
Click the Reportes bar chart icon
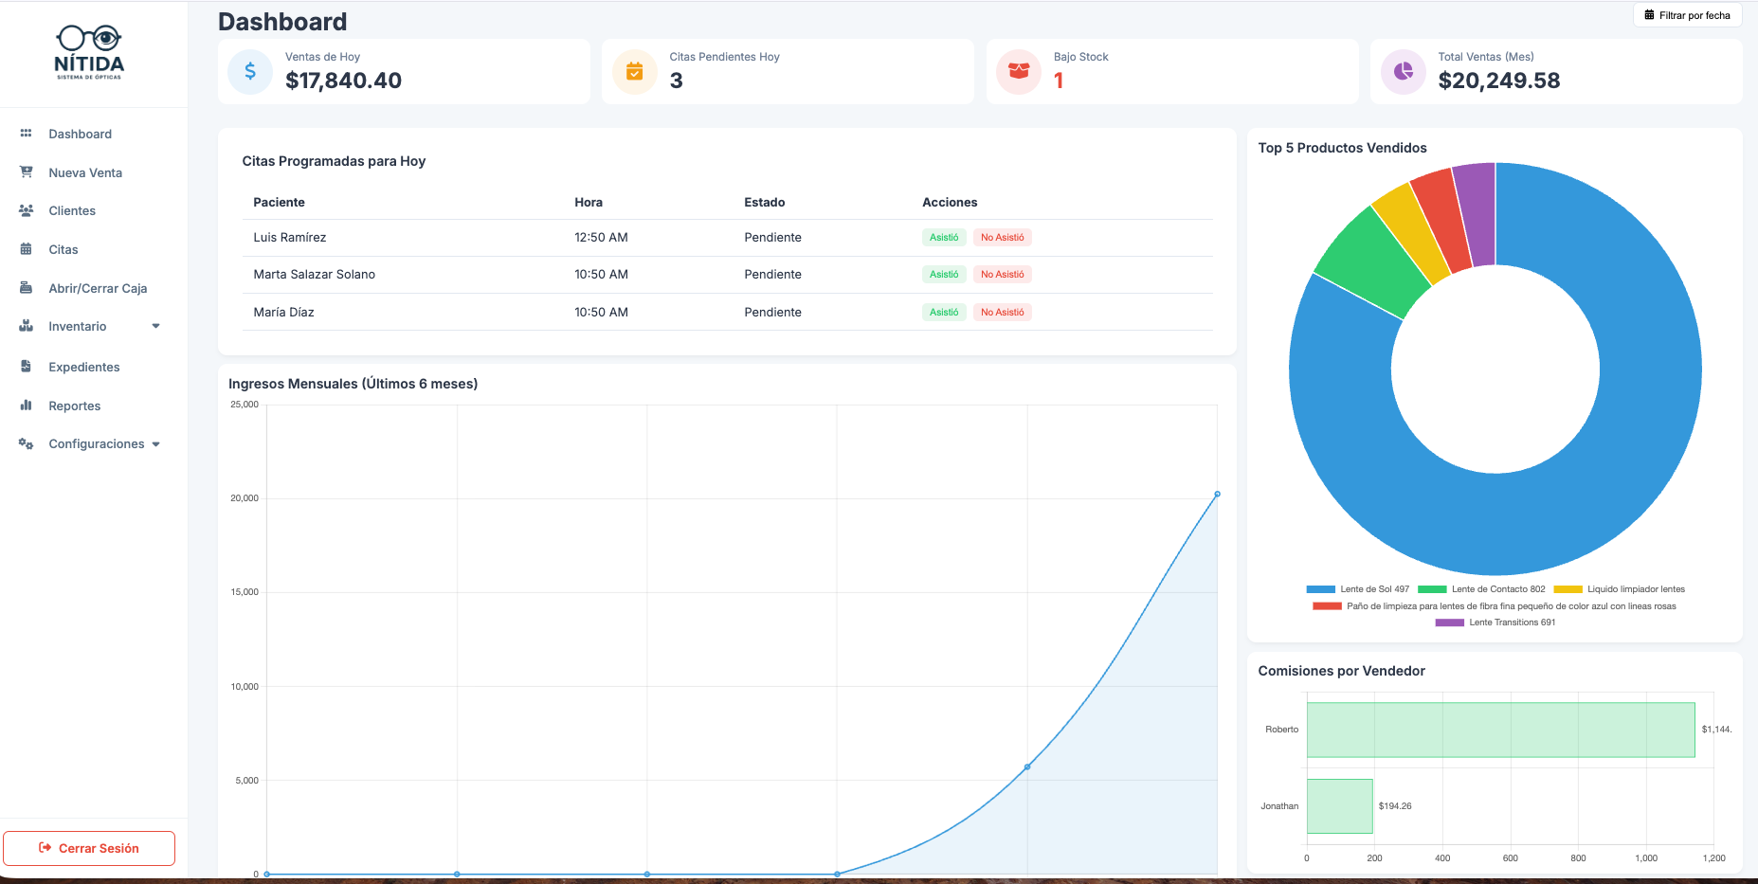[x=27, y=406]
